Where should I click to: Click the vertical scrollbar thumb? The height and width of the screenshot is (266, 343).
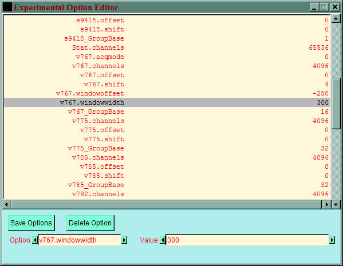pyautogui.click(x=336, y=104)
